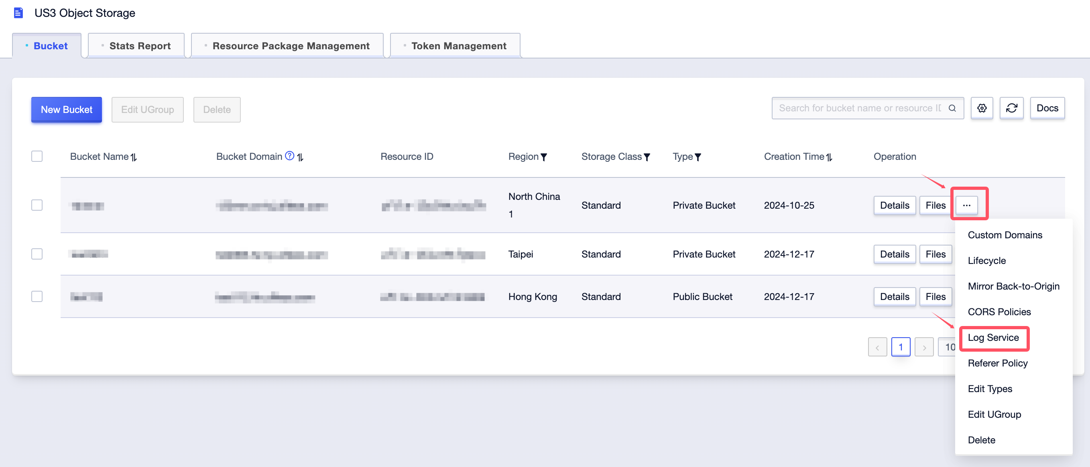
Task: Open the column settings gear icon
Action: [982, 108]
